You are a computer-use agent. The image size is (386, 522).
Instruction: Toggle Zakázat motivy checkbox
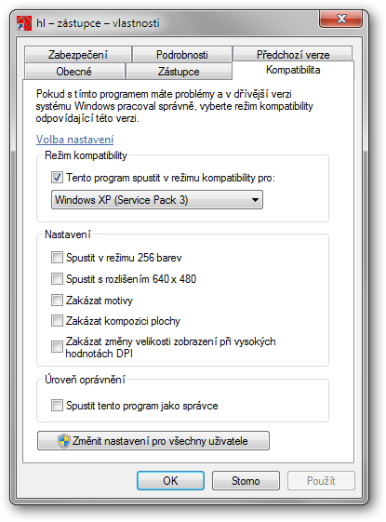click(57, 300)
